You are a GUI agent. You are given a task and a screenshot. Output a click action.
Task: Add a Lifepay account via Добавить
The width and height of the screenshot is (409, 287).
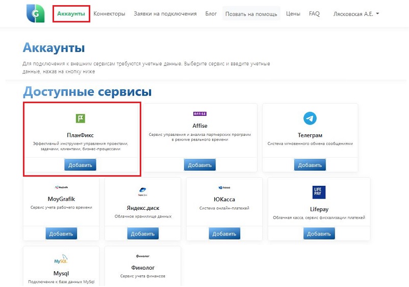(x=319, y=233)
